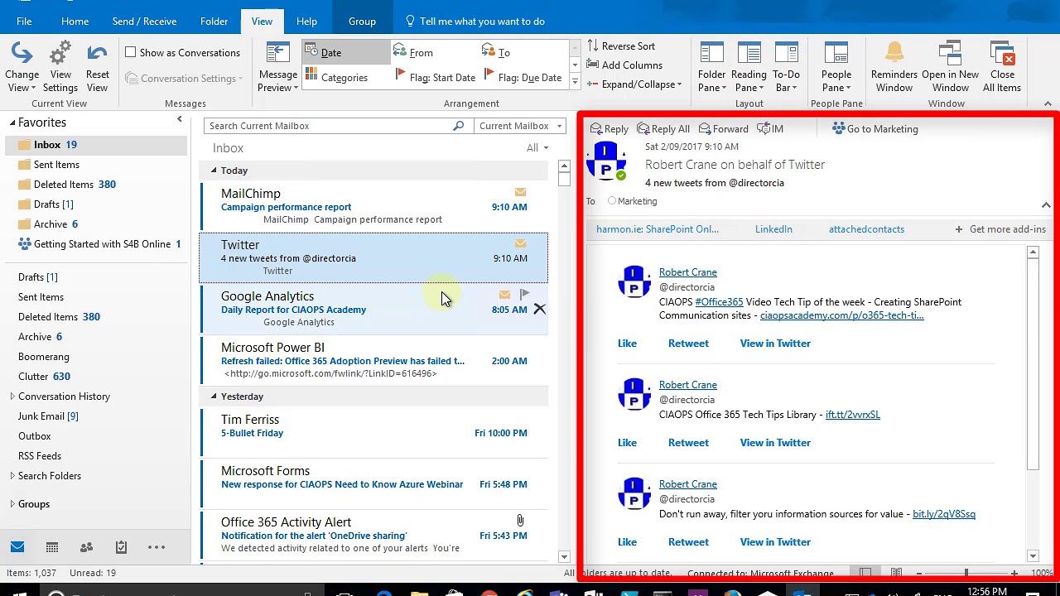The height and width of the screenshot is (596, 1060).
Task: Click Forward in reading pane
Action: point(723,129)
